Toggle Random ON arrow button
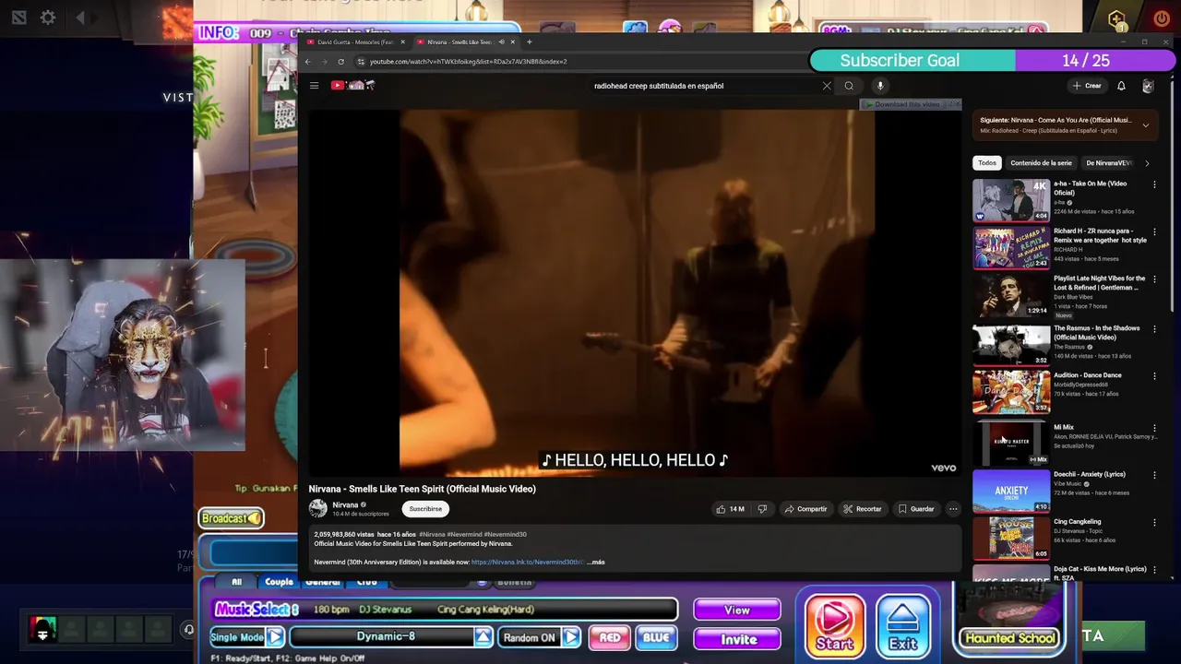Image resolution: width=1181 pixels, height=664 pixels. click(571, 637)
